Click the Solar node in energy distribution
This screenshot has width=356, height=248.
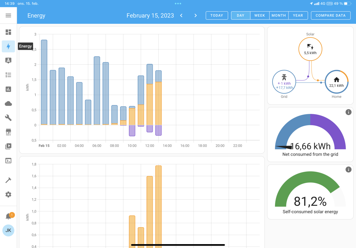310,49
